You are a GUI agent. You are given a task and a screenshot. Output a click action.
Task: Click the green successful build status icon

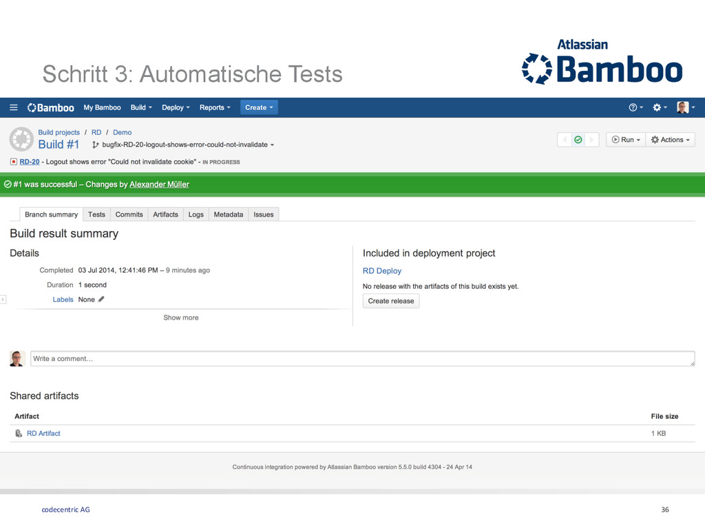(578, 140)
